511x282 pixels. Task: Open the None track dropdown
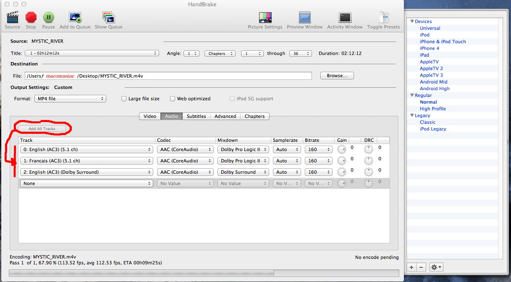(x=86, y=183)
